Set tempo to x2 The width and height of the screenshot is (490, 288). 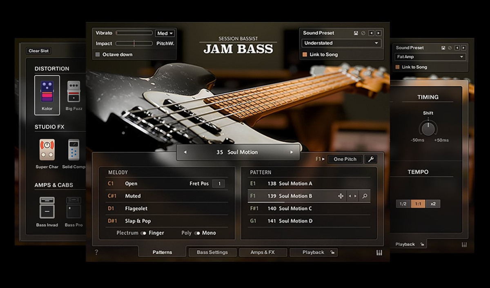tap(433, 204)
